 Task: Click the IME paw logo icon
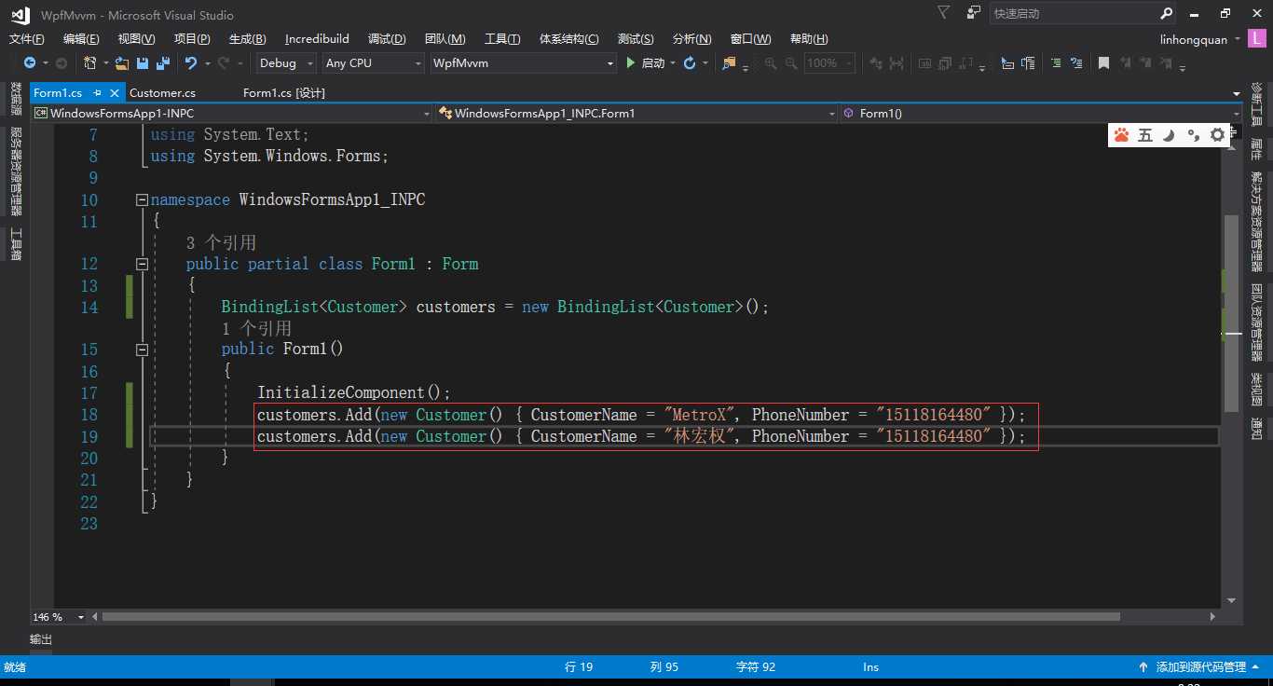[1121, 135]
